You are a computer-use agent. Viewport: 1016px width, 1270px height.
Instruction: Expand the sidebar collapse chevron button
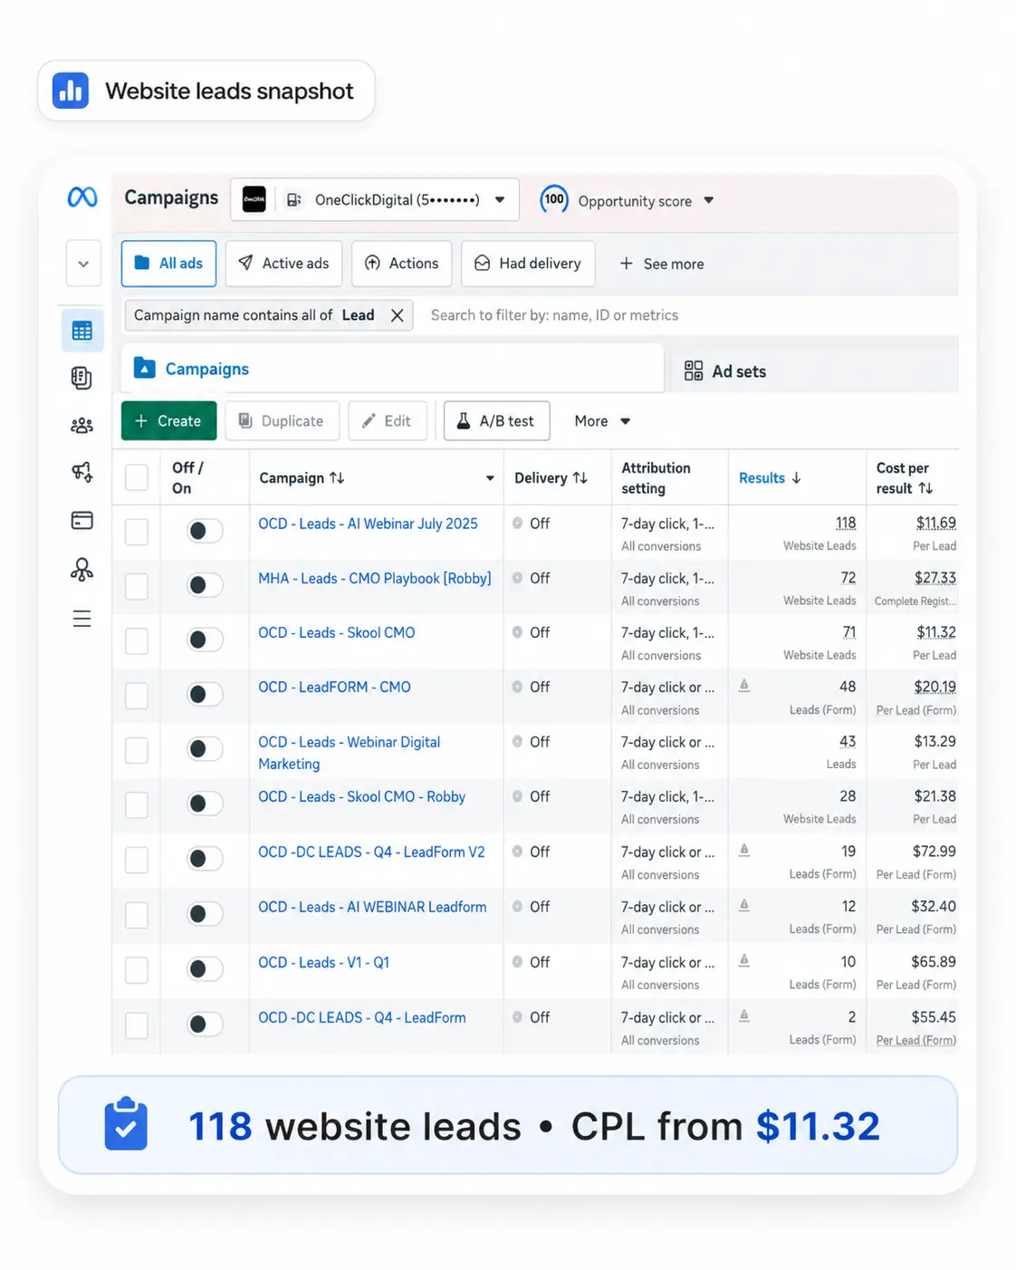[83, 264]
